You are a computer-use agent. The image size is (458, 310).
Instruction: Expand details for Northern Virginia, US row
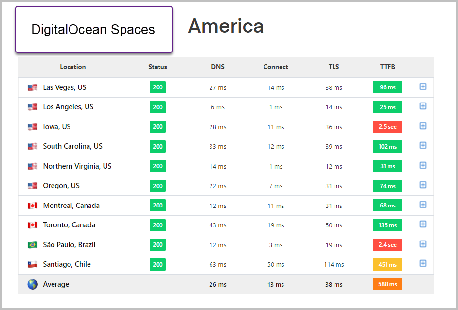[423, 165]
